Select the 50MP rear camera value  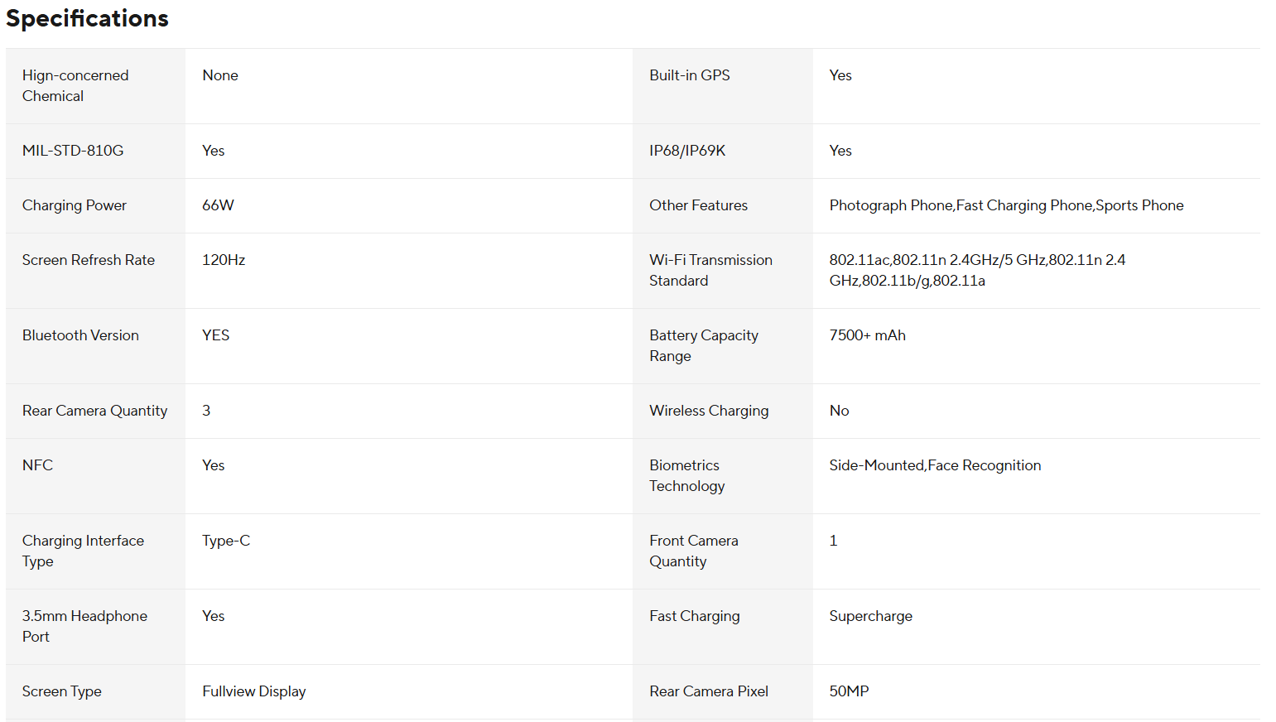pyautogui.click(x=849, y=691)
